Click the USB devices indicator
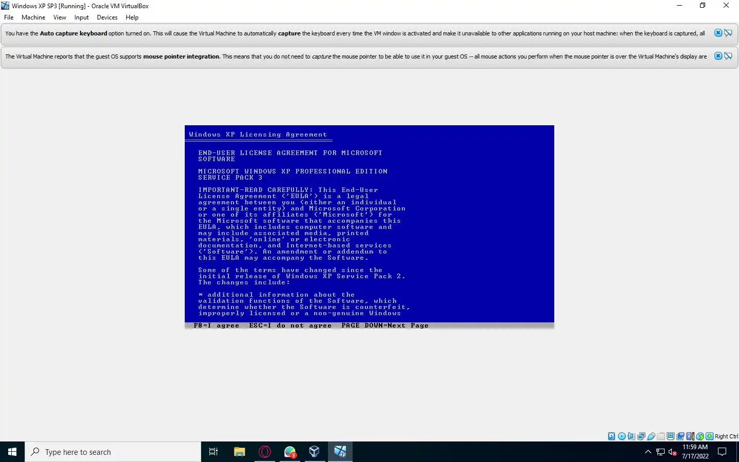739x462 pixels. [651, 436]
